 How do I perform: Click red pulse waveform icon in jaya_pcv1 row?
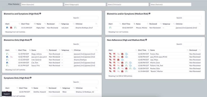(11, 57)
